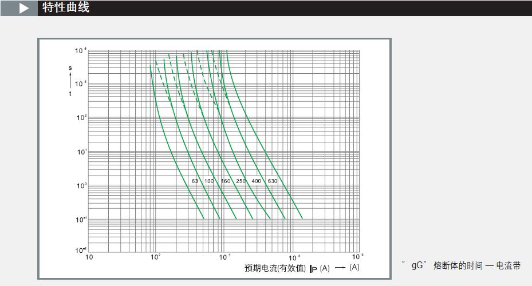
Task: Click the 10⁻² label at bottom of y-axis
Action: pyautogui.click(x=80, y=251)
